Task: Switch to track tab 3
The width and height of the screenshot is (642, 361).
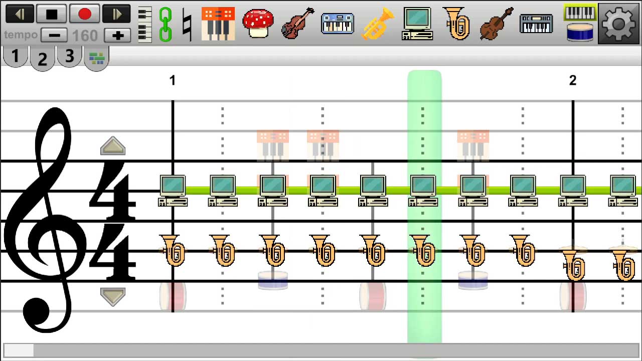Action: pos(69,57)
